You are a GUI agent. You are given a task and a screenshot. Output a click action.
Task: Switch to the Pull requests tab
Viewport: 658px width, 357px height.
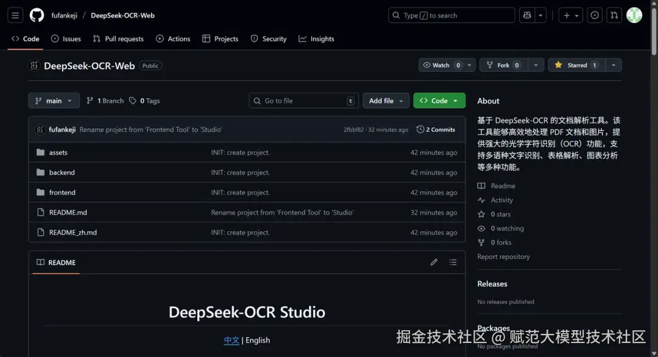pos(118,38)
